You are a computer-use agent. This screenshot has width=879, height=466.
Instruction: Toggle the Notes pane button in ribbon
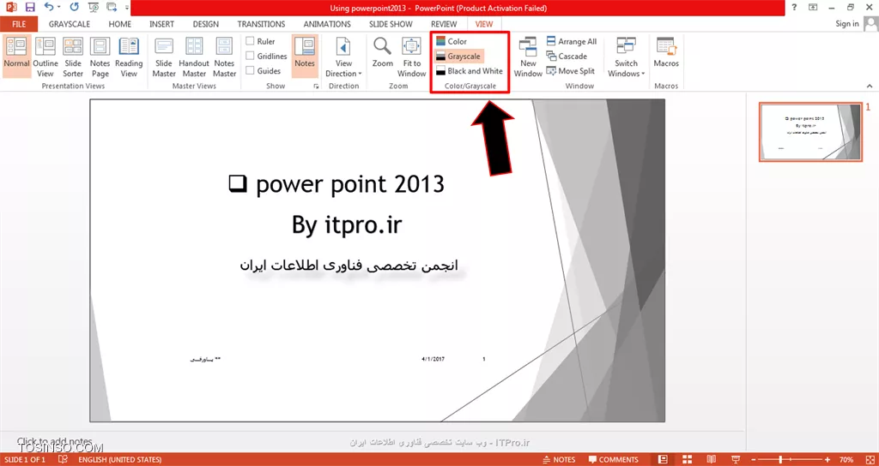tap(305, 57)
